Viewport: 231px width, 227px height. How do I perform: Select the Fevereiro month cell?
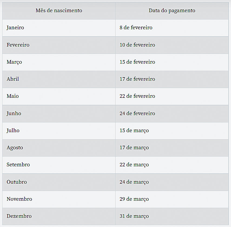[x=18, y=45]
